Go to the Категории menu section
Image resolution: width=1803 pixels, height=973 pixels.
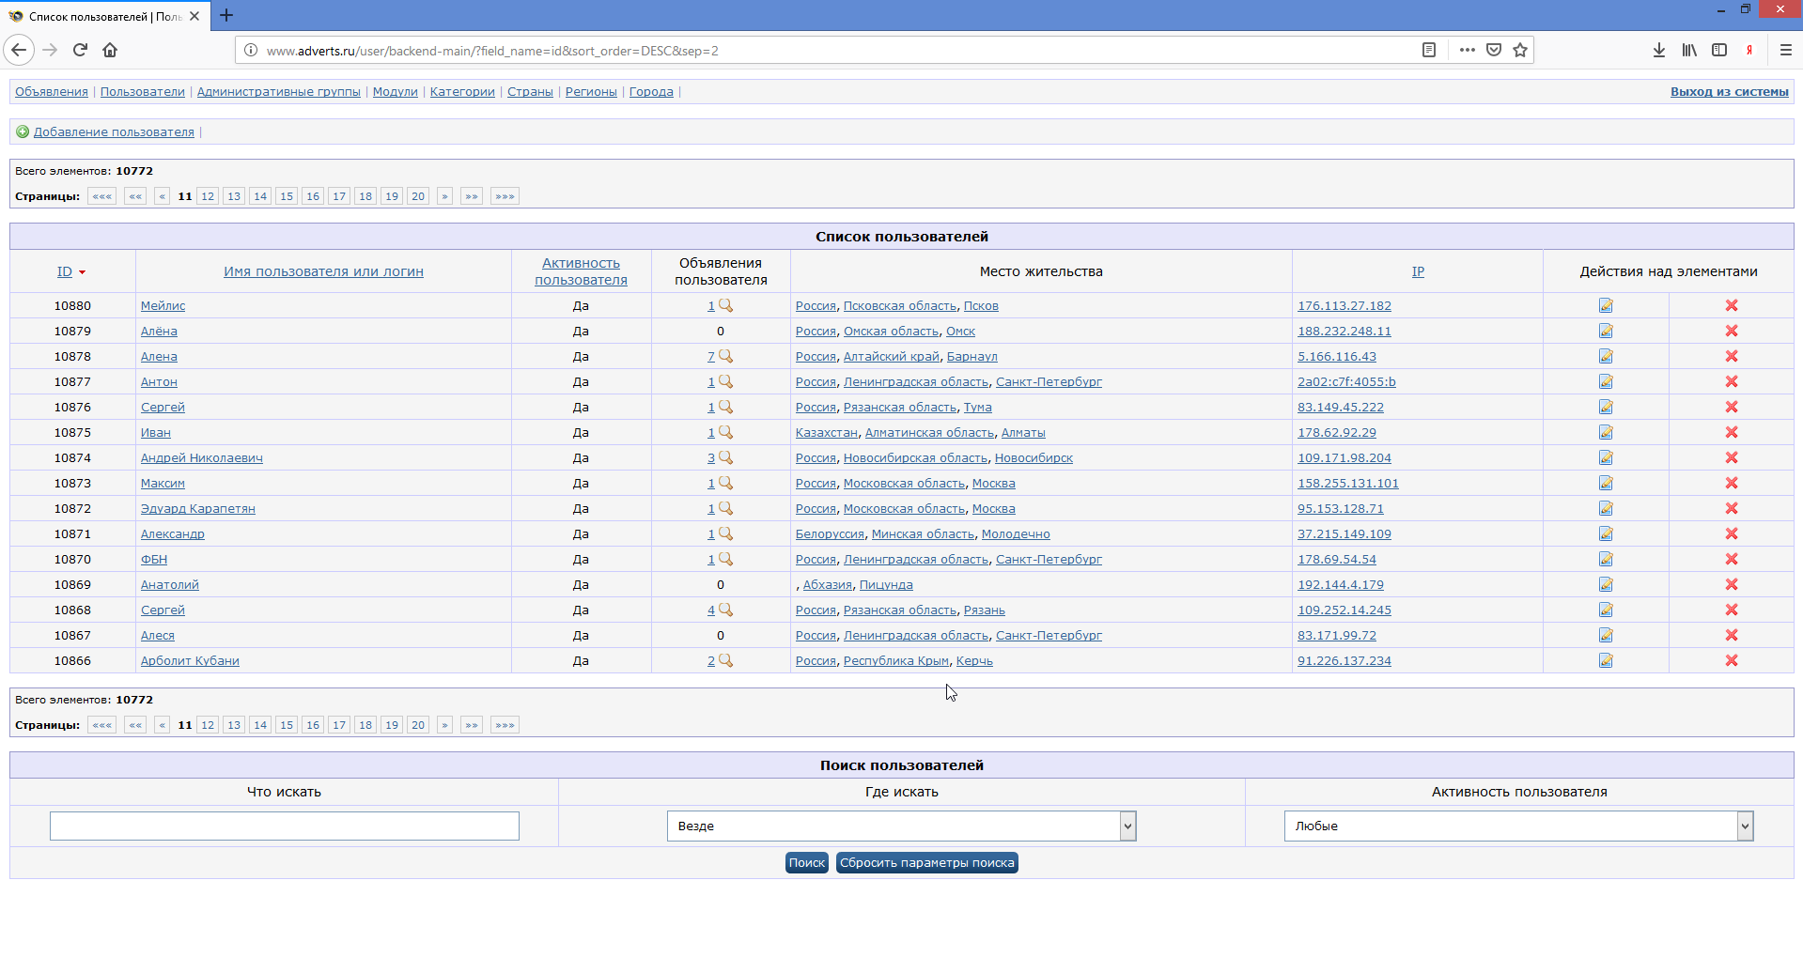pyautogui.click(x=462, y=91)
